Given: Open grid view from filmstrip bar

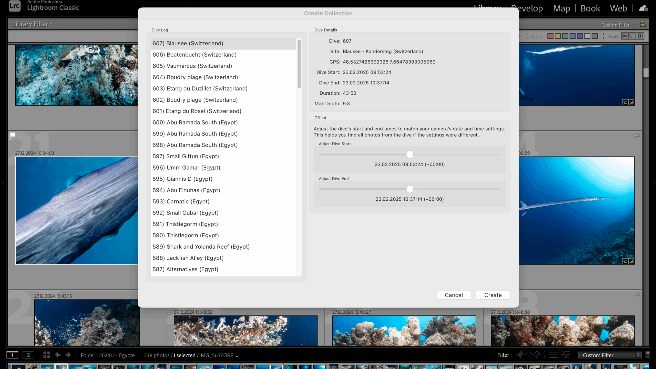Looking at the screenshot, I should pyautogui.click(x=47, y=355).
